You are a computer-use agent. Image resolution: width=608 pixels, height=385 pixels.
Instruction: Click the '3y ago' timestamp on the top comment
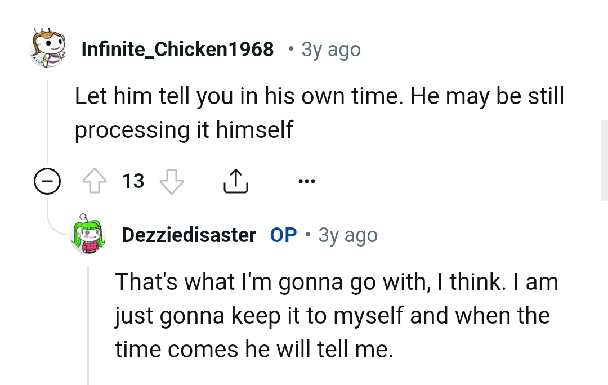pyautogui.click(x=330, y=49)
